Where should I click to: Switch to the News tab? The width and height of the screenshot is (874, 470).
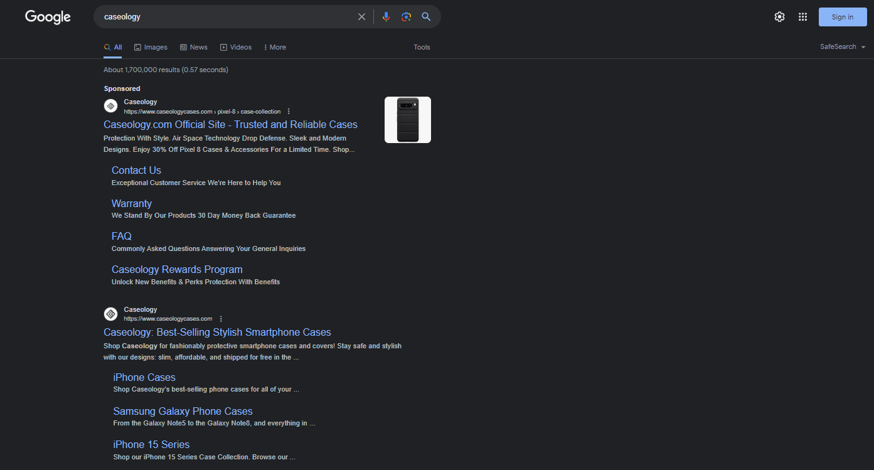193,47
